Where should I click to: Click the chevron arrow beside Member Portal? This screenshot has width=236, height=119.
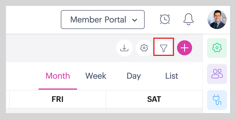click(x=135, y=20)
